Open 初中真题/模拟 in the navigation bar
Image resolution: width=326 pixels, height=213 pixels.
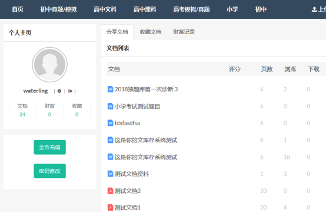[x=58, y=9]
